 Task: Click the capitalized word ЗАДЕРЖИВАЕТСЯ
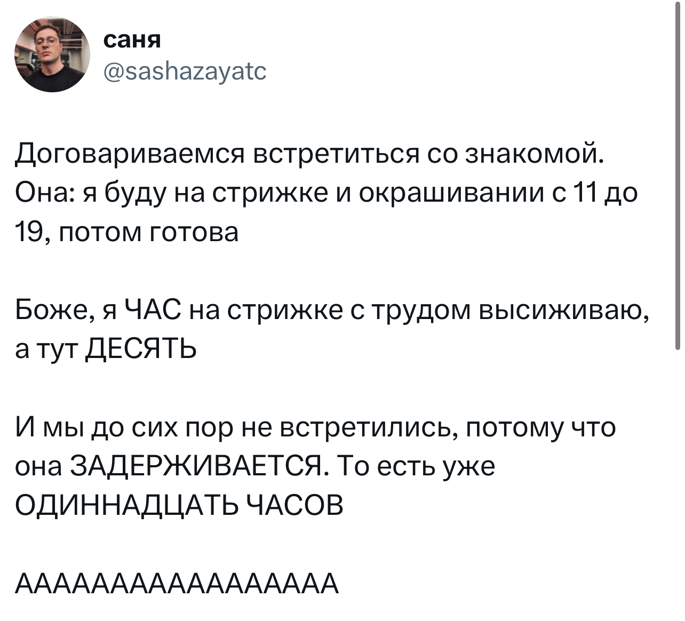click(x=196, y=466)
